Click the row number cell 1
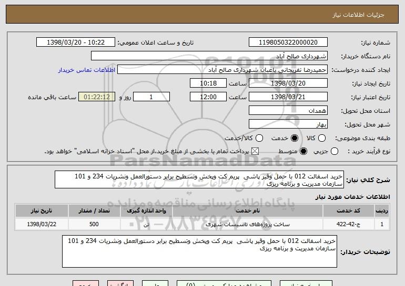Image resolution: width=405 pixels, height=286 pixels. (382, 224)
